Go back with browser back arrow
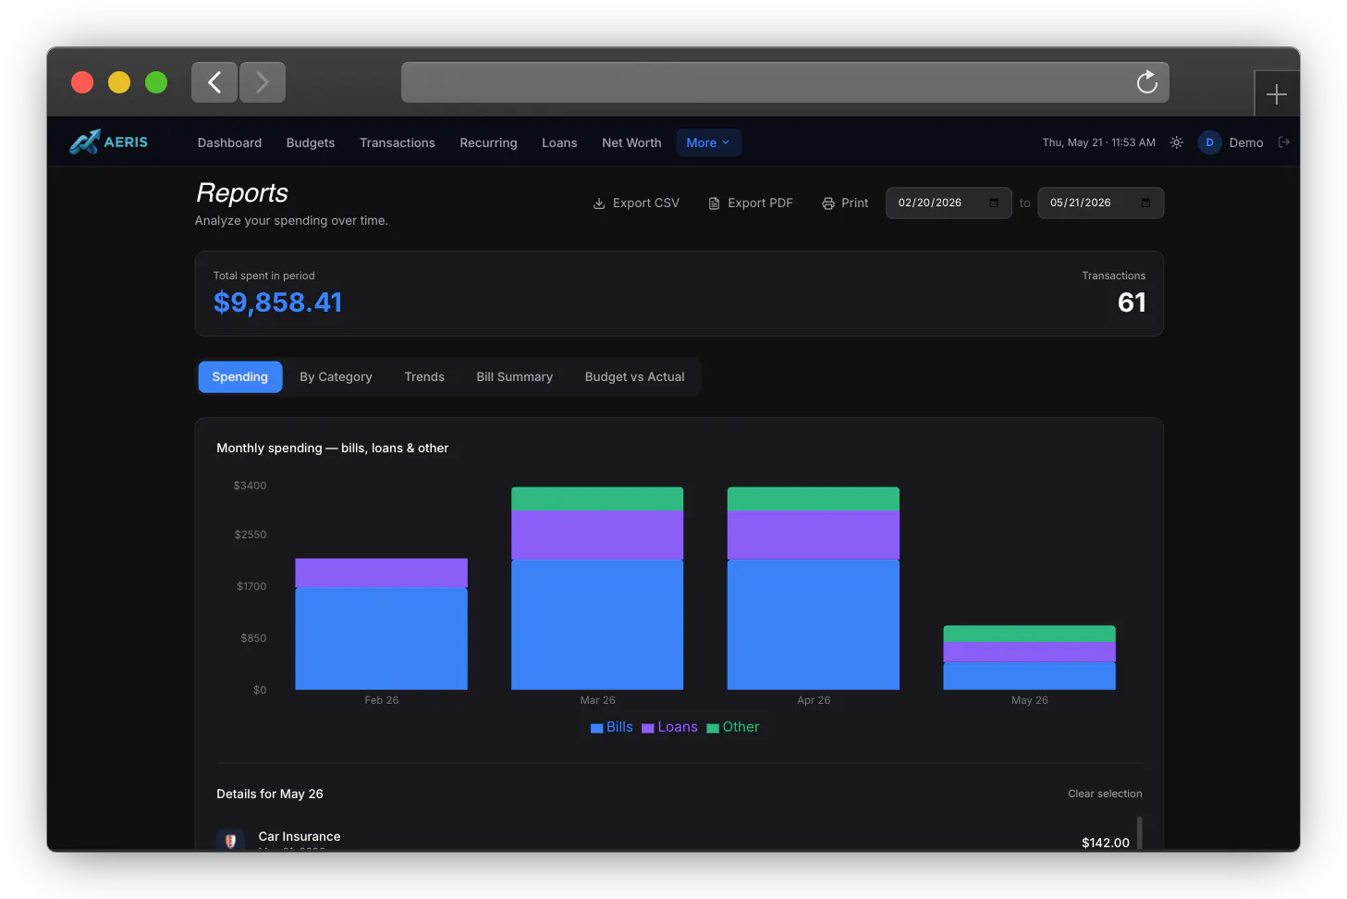The width and height of the screenshot is (1347, 899). 214,82
